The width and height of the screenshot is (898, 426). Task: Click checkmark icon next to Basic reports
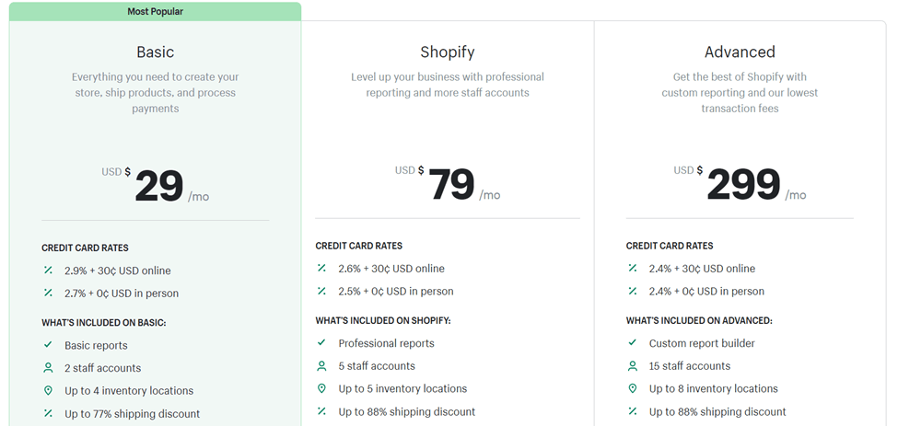point(48,345)
